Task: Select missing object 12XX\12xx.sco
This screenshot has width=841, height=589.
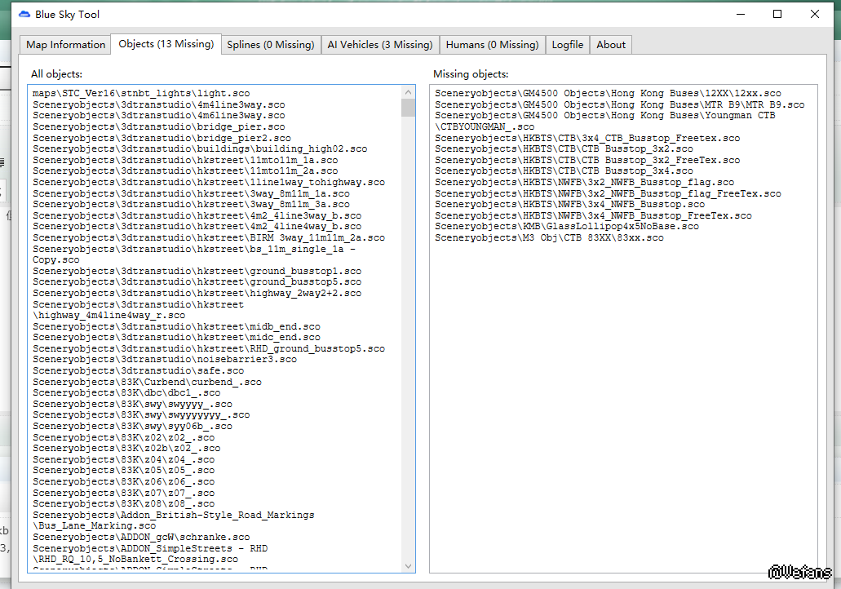Action: pos(607,94)
